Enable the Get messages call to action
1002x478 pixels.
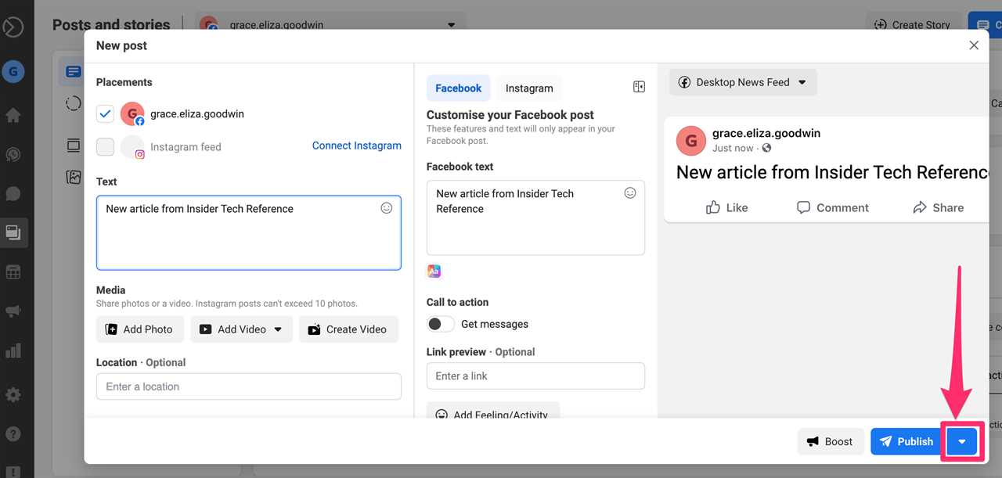tap(440, 323)
